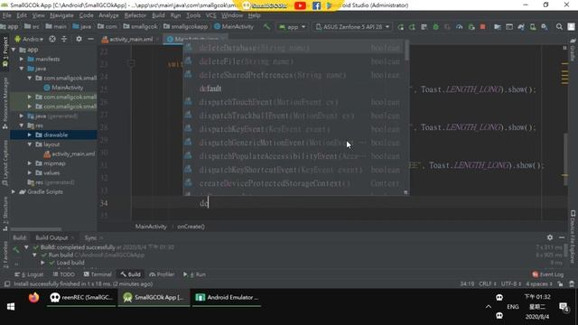The image size is (578, 325).
Task: Switch to Android Emulator window in taskbar
Action: pyautogui.click(x=227, y=297)
